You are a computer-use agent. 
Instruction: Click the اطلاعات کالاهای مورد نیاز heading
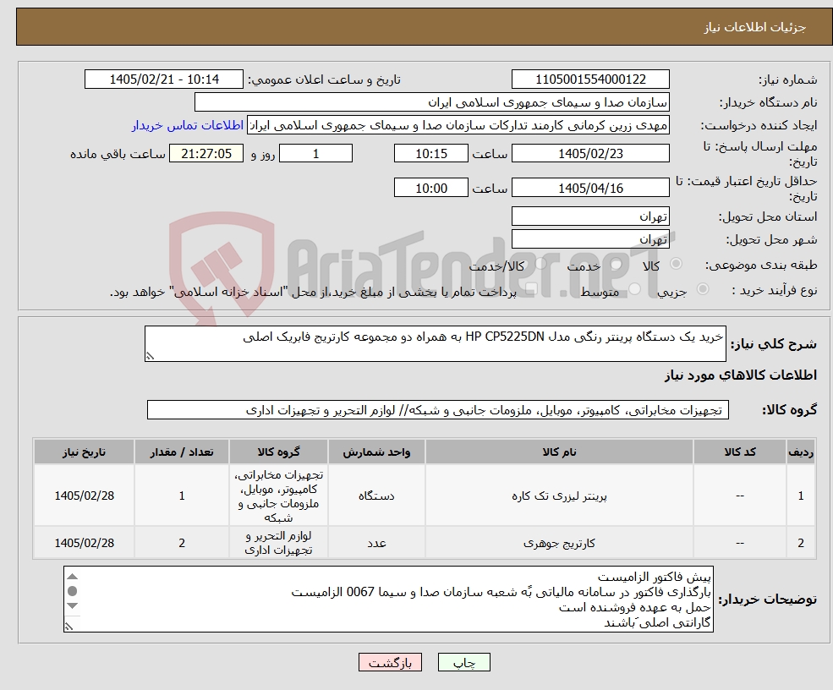pyautogui.click(x=741, y=375)
